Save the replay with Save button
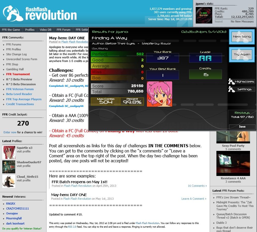 242,127
